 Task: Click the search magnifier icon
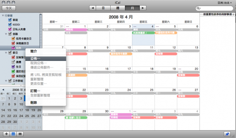pyautogui.click(x=198, y=8)
